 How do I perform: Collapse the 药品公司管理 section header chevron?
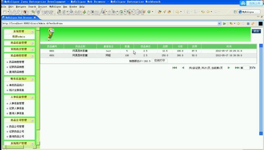click(32, 120)
